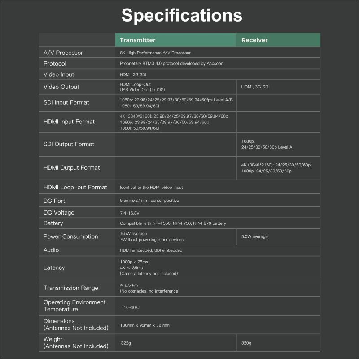Select the Receiver column header
The width and height of the screenshot is (359, 359).
click(254, 40)
